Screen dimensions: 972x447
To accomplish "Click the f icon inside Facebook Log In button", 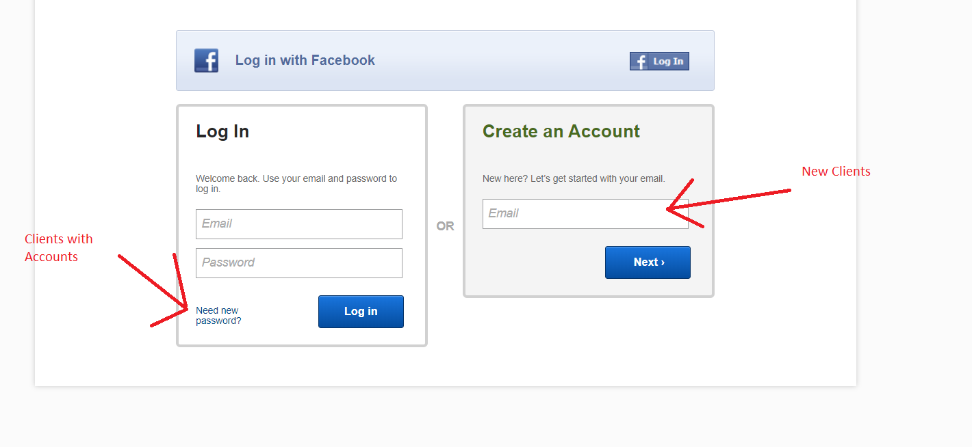I will pyautogui.click(x=639, y=62).
